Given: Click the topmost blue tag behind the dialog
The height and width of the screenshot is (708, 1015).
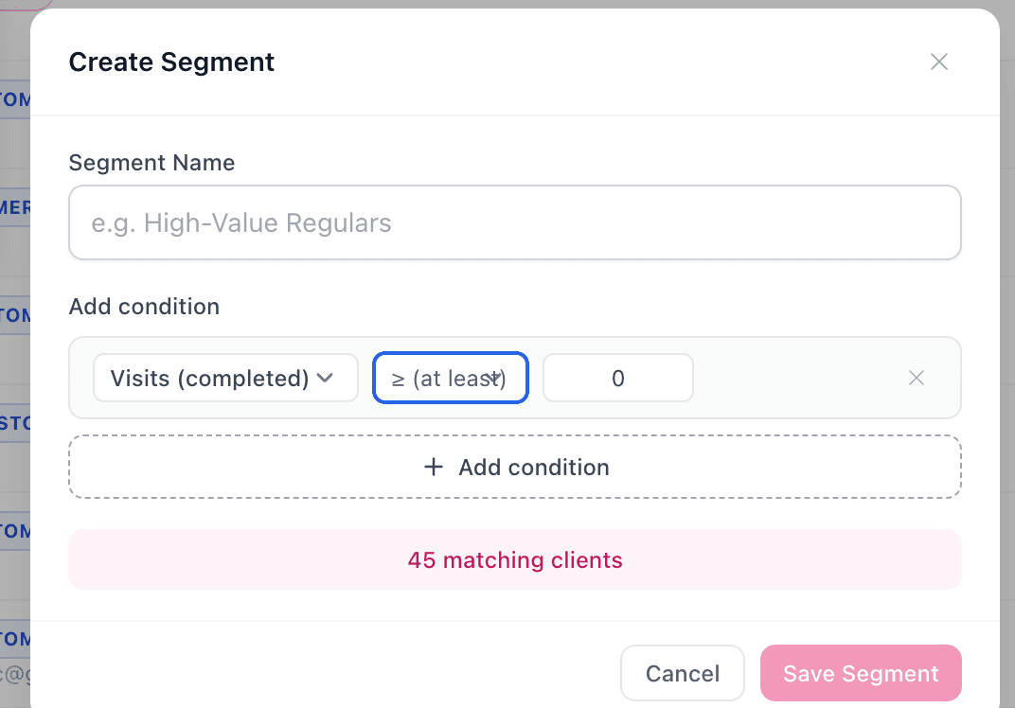Looking at the screenshot, I should (x=14, y=98).
